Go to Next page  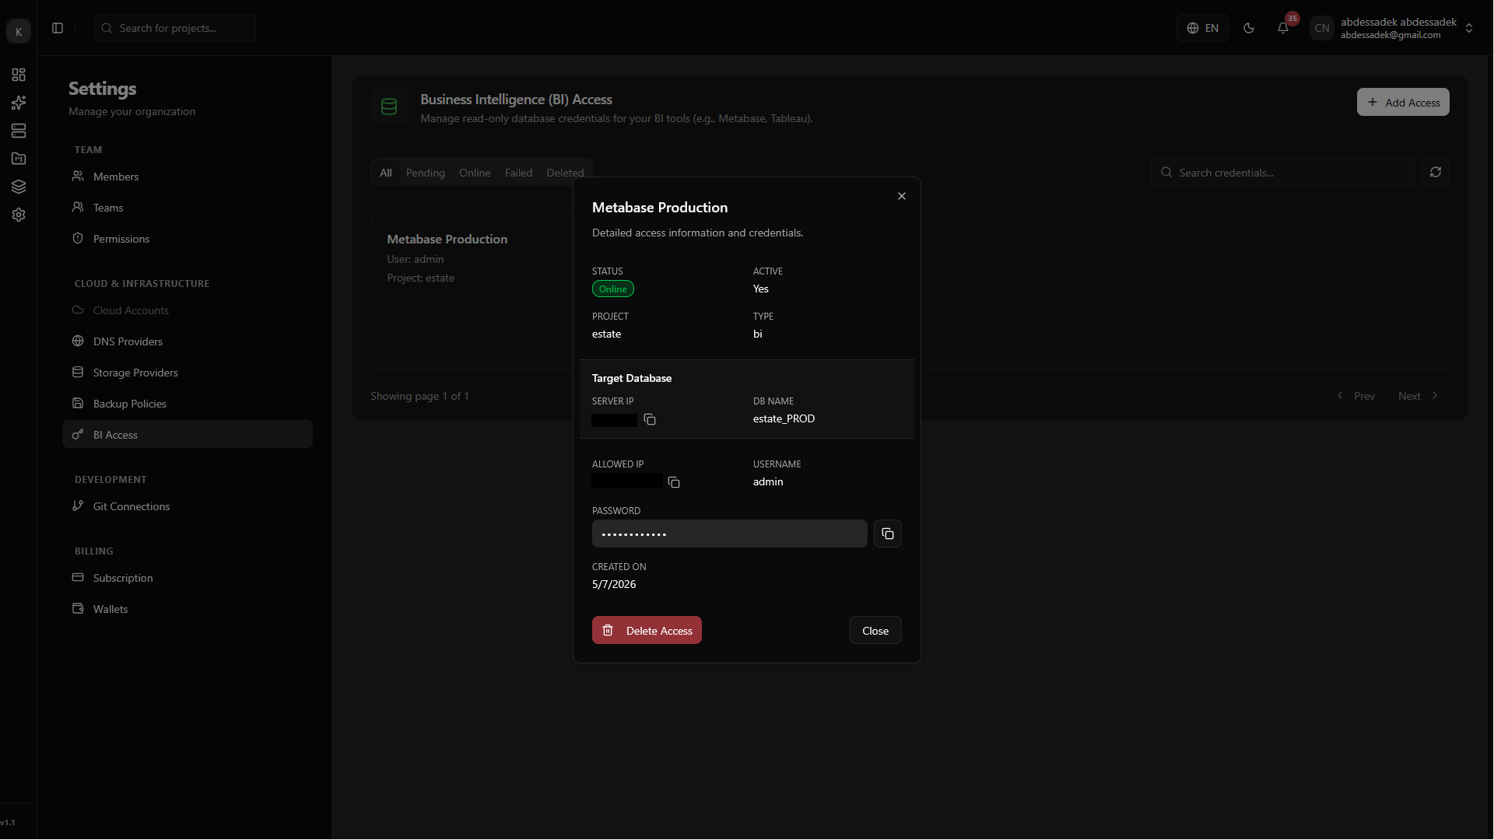(1419, 396)
